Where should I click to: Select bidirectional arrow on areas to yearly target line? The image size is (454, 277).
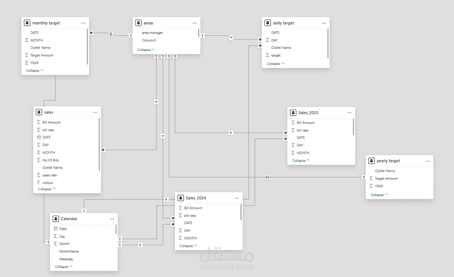tap(267, 177)
